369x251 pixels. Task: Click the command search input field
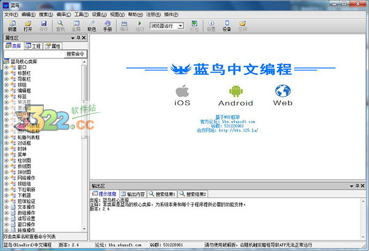pos(34,54)
